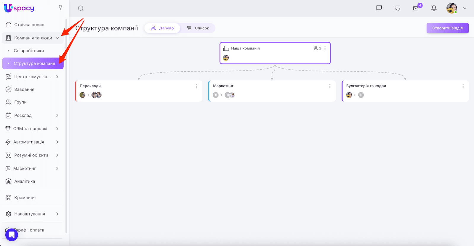Expand the Налаштування submenu

(57, 214)
